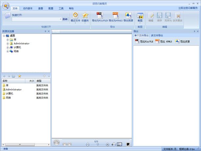
Task: Click the 跳转 button
Action: [x=65, y=19]
